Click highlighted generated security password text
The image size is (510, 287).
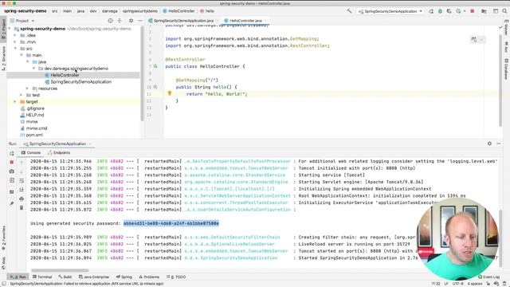click(171, 223)
